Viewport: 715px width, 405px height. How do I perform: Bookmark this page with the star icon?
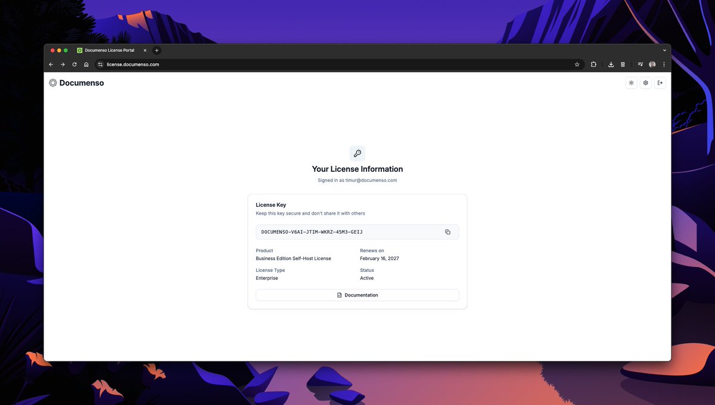pyautogui.click(x=577, y=64)
